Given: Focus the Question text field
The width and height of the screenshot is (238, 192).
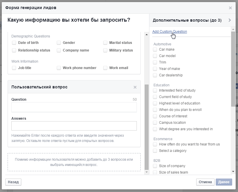Looking at the screenshot, I should tap(74, 107).
